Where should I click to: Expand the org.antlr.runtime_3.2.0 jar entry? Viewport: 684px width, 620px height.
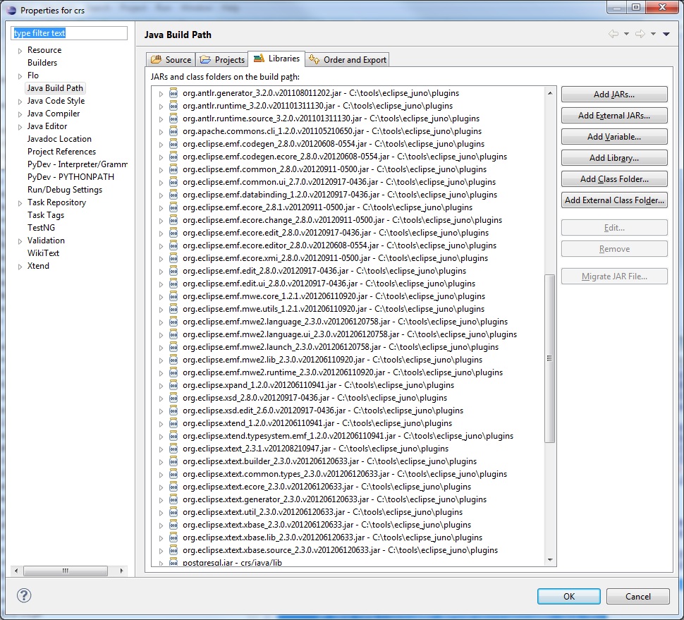click(161, 106)
